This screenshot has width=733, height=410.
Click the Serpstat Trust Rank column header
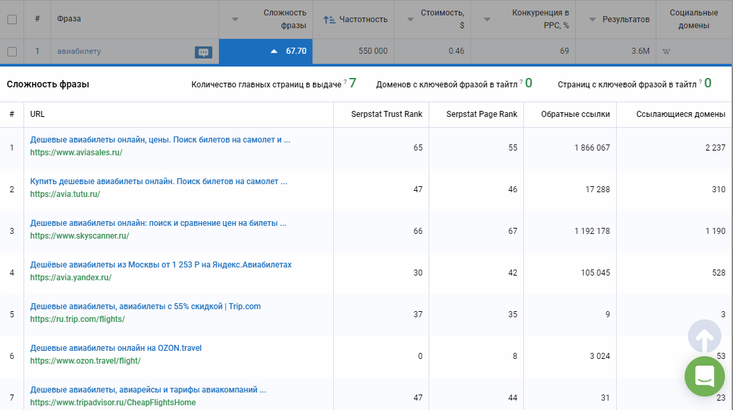click(x=386, y=114)
